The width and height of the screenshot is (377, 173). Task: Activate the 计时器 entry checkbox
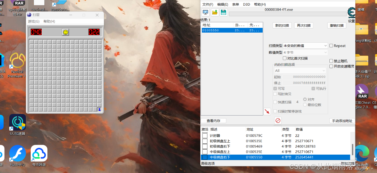point(205,136)
